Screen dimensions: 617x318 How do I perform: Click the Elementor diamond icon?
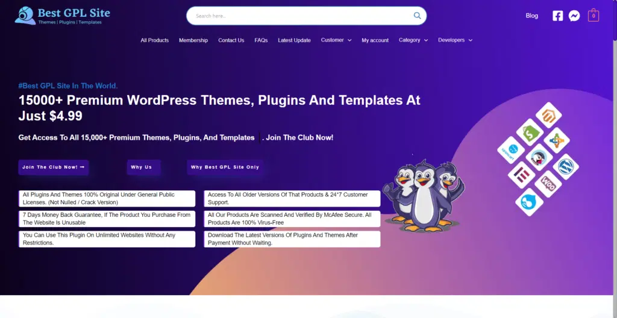click(x=521, y=175)
